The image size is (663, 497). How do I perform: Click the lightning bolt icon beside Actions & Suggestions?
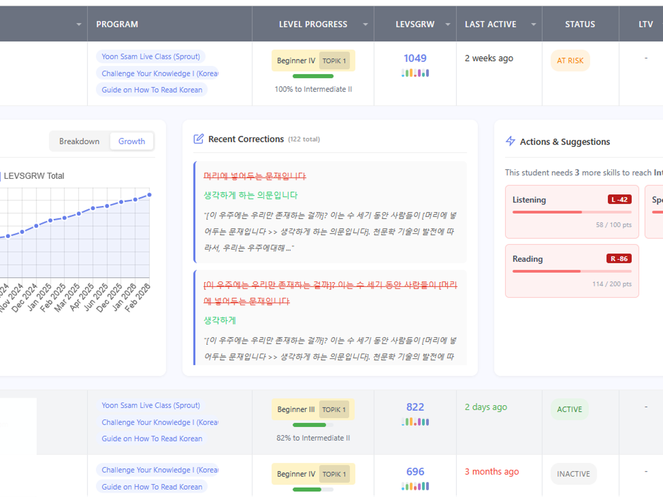point(510,141)
